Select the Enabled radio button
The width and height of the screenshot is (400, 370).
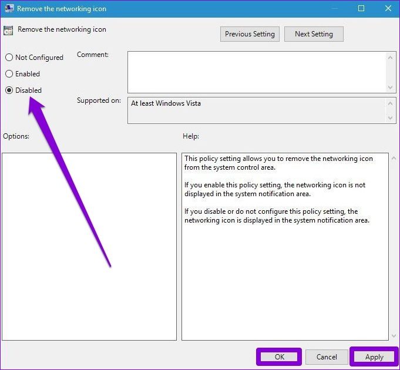[x=22, y=73]
